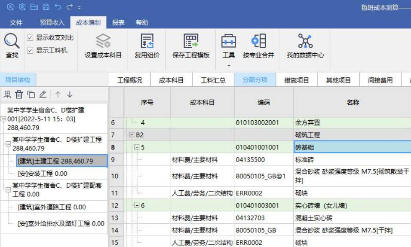Open the 工具 toolbox icon
Image resolution: width=411 pixels, height=247 pixels.
pyautogui.click(x=229, y=41)
